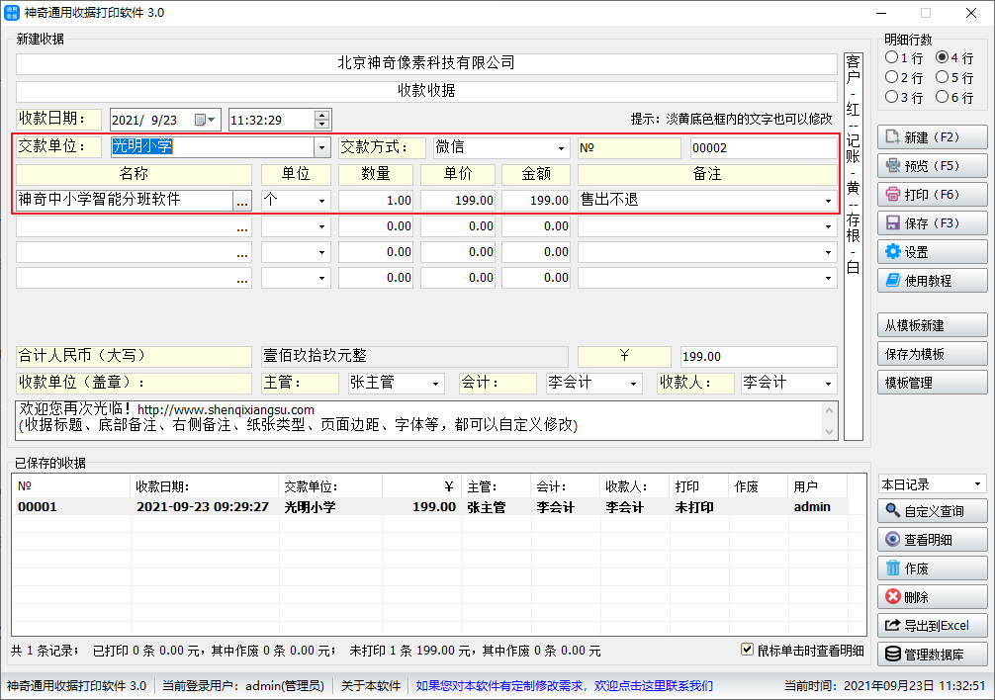995x700 pixels.
Task: Choose 3 行 detail rows
Action: [x=891, y=97]
